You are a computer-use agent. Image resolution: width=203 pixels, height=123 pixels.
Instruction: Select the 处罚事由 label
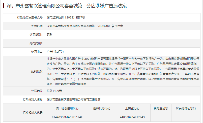[37, 52]
